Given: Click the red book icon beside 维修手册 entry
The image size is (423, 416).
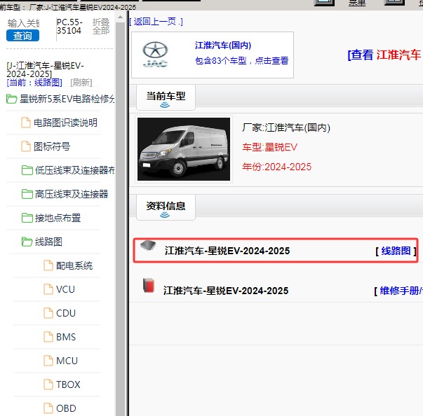Looking at the screenshot, I should pos(149,285).
